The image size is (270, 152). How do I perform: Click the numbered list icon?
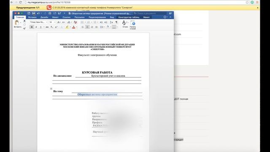pos(88,22)
